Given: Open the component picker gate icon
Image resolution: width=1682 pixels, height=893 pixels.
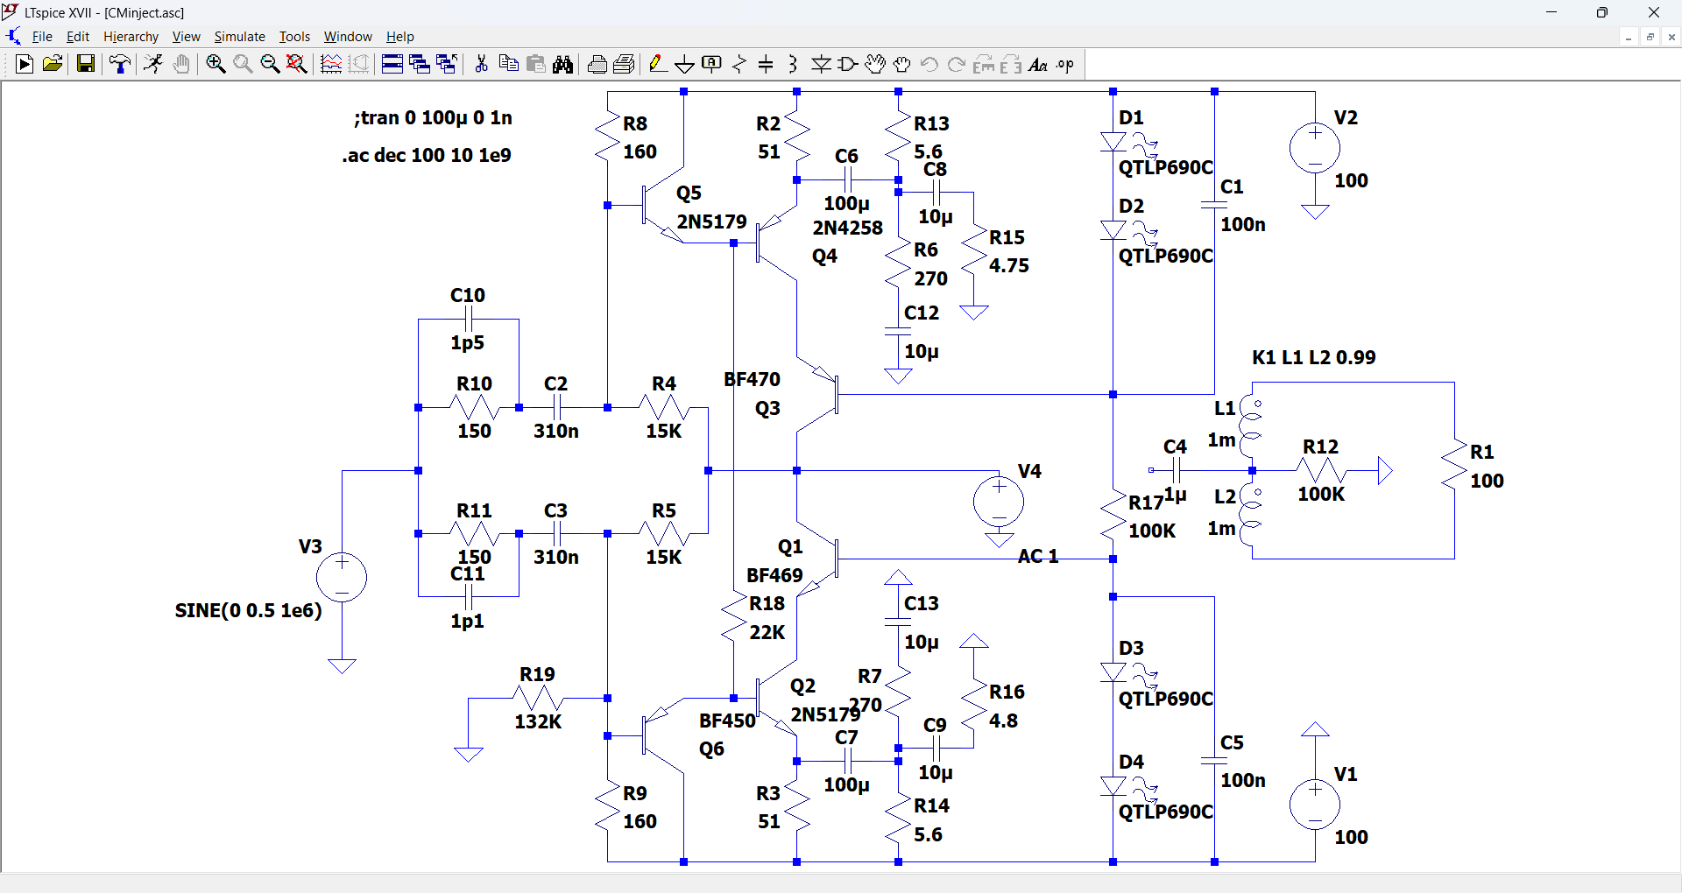Looking at the screenshot, I should [848, 64].
